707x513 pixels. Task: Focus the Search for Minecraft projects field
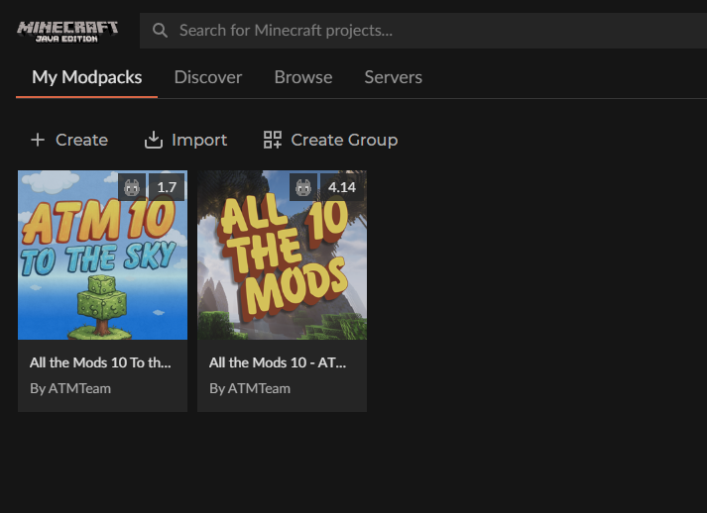423,31
